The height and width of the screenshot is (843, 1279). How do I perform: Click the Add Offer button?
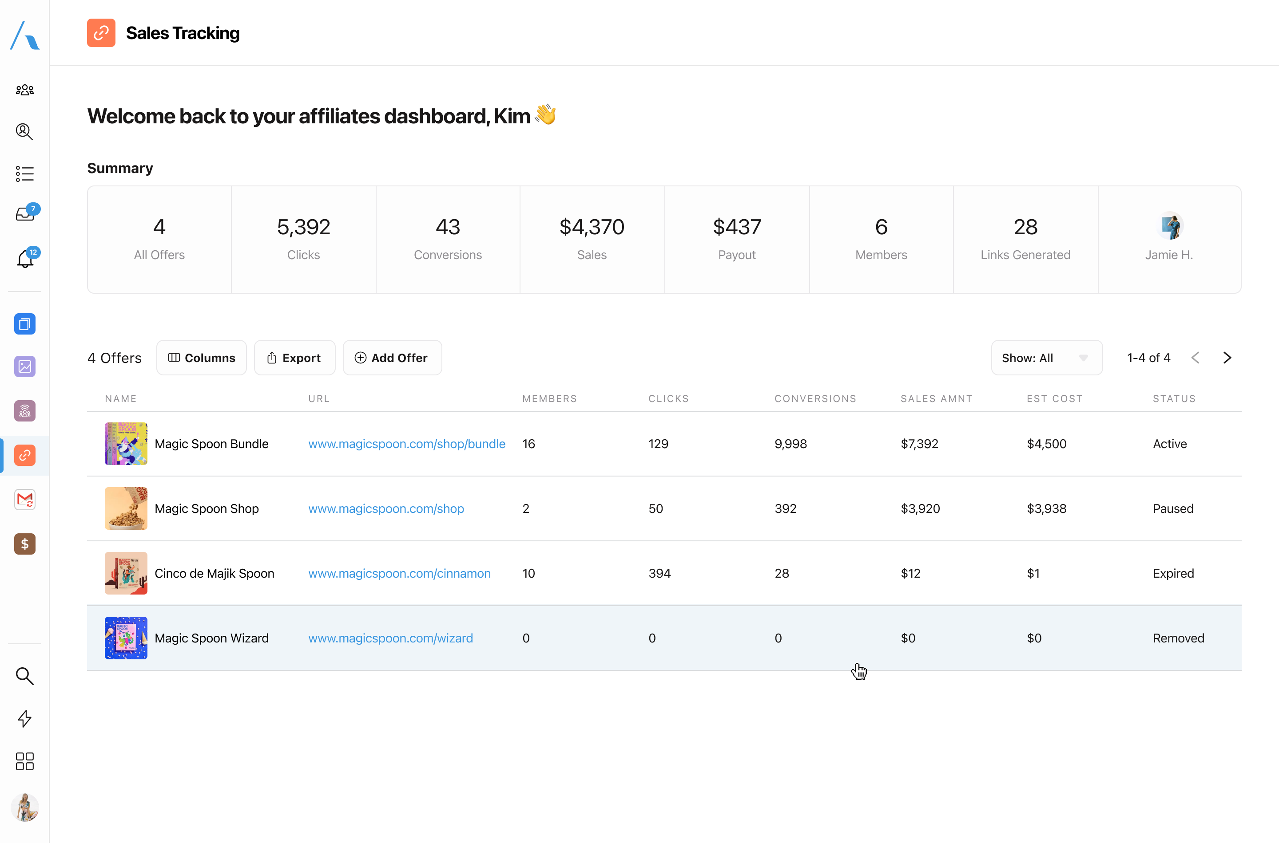click(x=392, y=358)
